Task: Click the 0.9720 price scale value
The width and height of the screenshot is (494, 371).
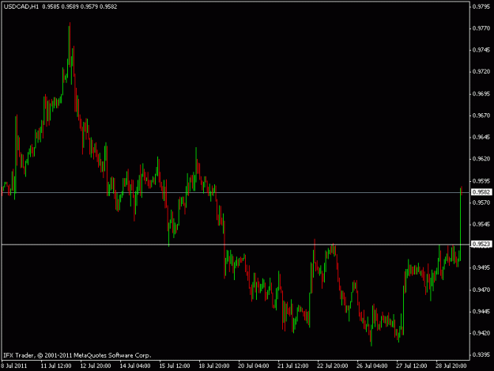Action: pyautogui.click(x=481, y=71)
